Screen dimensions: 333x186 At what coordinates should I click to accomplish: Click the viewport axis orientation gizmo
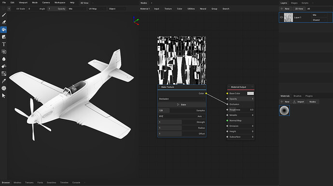click(136, 21)
